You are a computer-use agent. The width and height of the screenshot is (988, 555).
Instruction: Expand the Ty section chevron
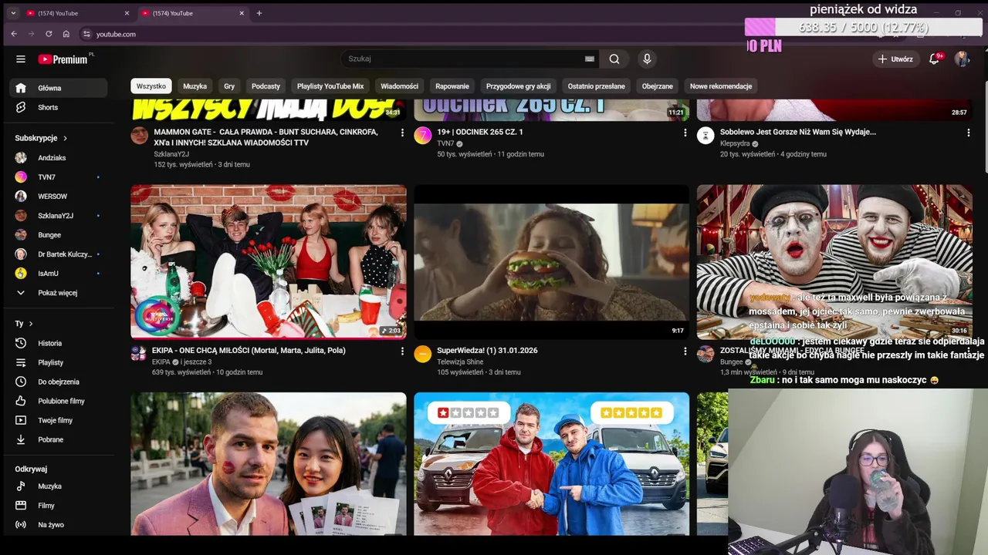click(x=31, y=324)
